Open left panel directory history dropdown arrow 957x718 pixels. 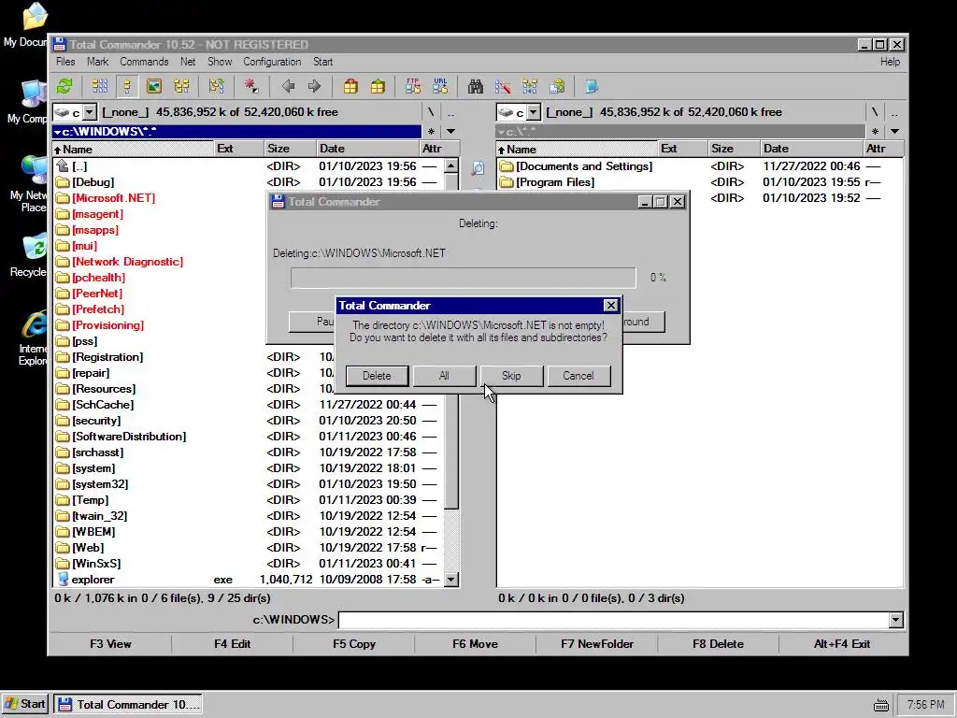tap(451, 131)
